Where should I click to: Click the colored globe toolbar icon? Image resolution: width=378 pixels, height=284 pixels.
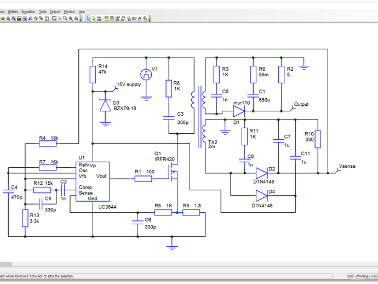pyautogui.click(x=36, y=18)
